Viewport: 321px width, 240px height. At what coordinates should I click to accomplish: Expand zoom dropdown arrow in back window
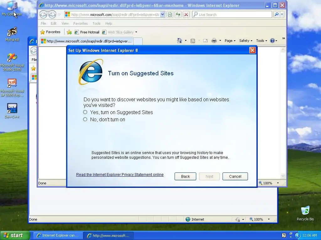(269, 219)
